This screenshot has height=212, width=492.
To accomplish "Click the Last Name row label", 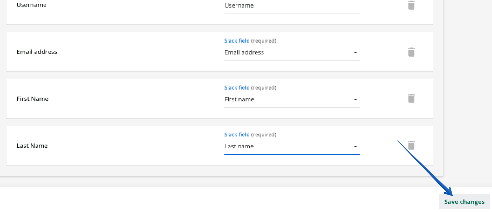I will [32, 146].
